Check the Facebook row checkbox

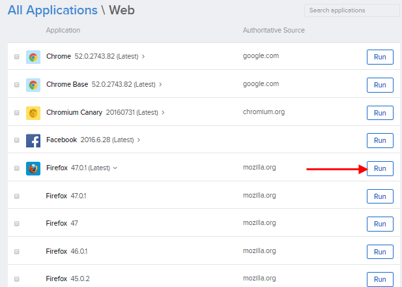[x=17, y=140]
